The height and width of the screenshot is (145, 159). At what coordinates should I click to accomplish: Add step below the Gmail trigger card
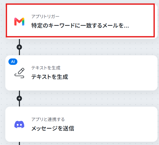(19, 47)
